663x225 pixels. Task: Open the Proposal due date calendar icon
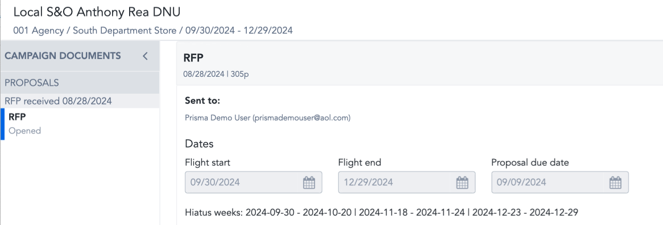(615, 182)
